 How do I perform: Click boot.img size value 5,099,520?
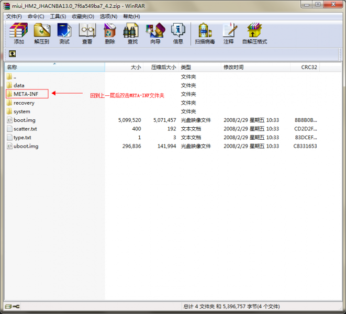click(x=129, y=120)
